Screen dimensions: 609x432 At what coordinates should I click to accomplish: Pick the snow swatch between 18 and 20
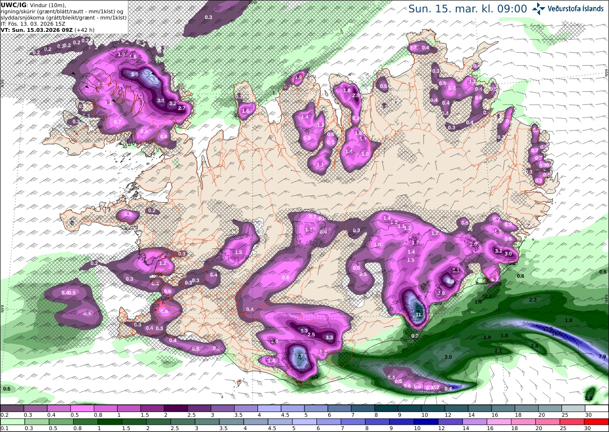pyautogui.click(x=527, y=408)
